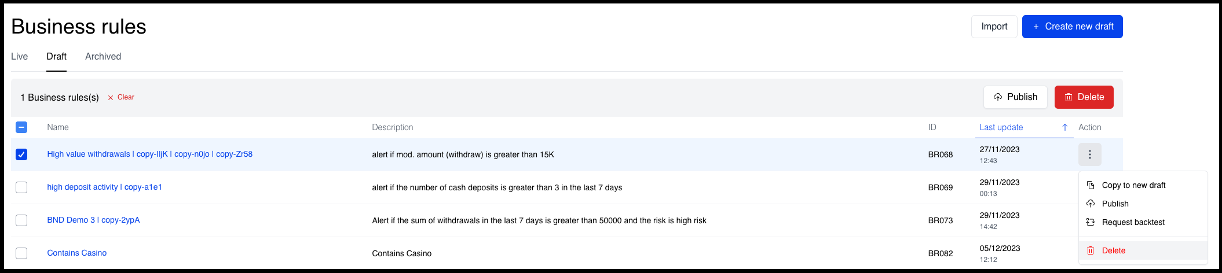
Task: Publish the selected rules from the selection bar
Action: point(1015,97)
